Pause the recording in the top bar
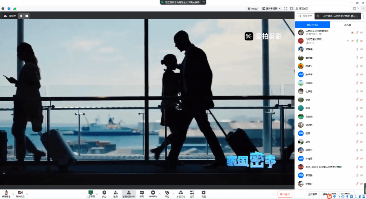 pos(21,16)
